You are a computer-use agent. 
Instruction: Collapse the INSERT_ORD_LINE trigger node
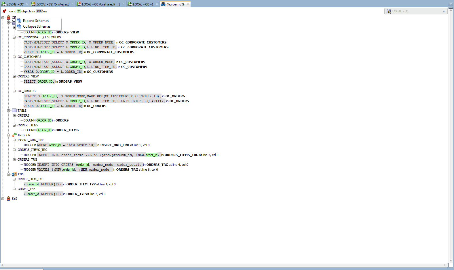[x=14, y=140]
